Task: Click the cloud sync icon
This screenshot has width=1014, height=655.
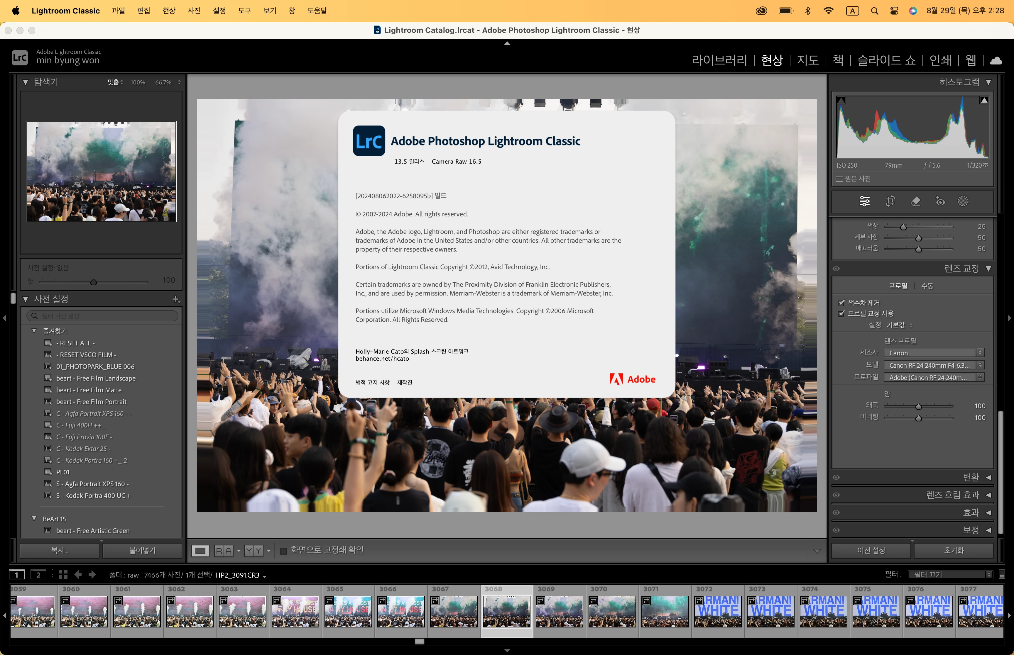Action: coord(996,61)
